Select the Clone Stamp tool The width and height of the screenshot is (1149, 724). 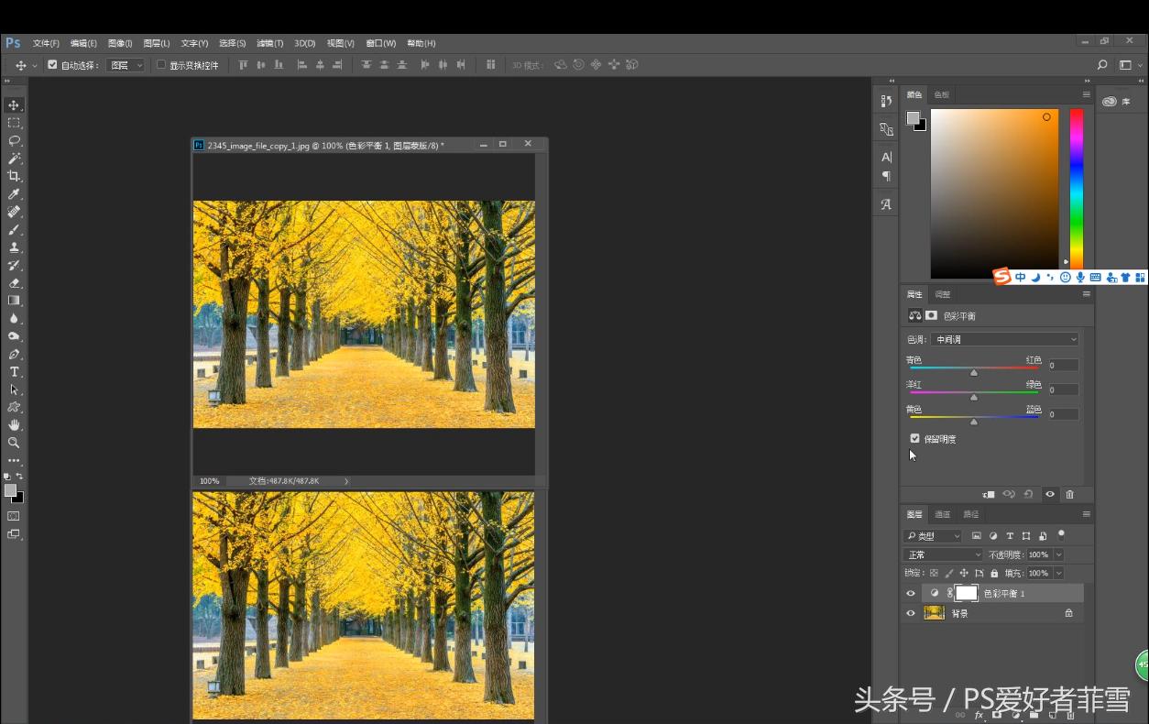(x=14, y=247)
